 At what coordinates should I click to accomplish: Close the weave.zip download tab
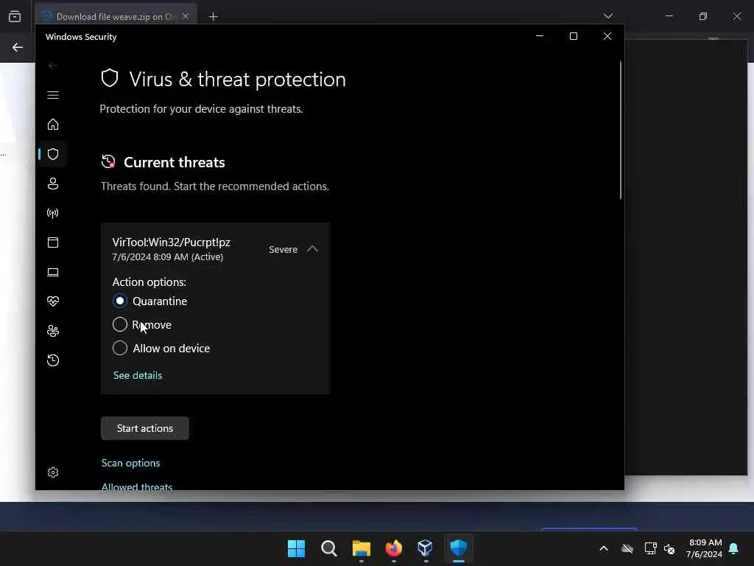click(x=186, y=16)
